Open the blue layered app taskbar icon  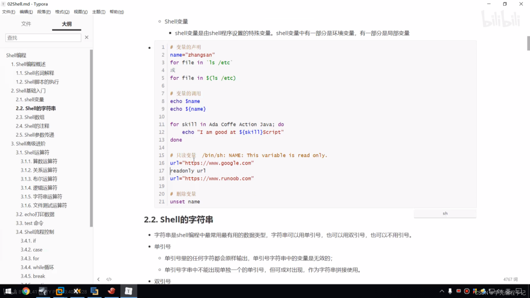[x=94, y=291]
